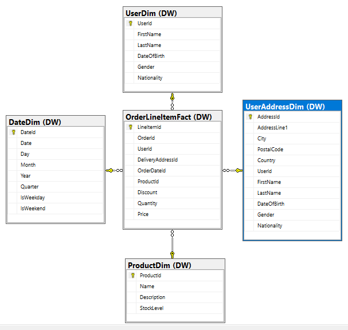Select the Gender column in UserDim

pyautogui.click(x=173, y=67)
